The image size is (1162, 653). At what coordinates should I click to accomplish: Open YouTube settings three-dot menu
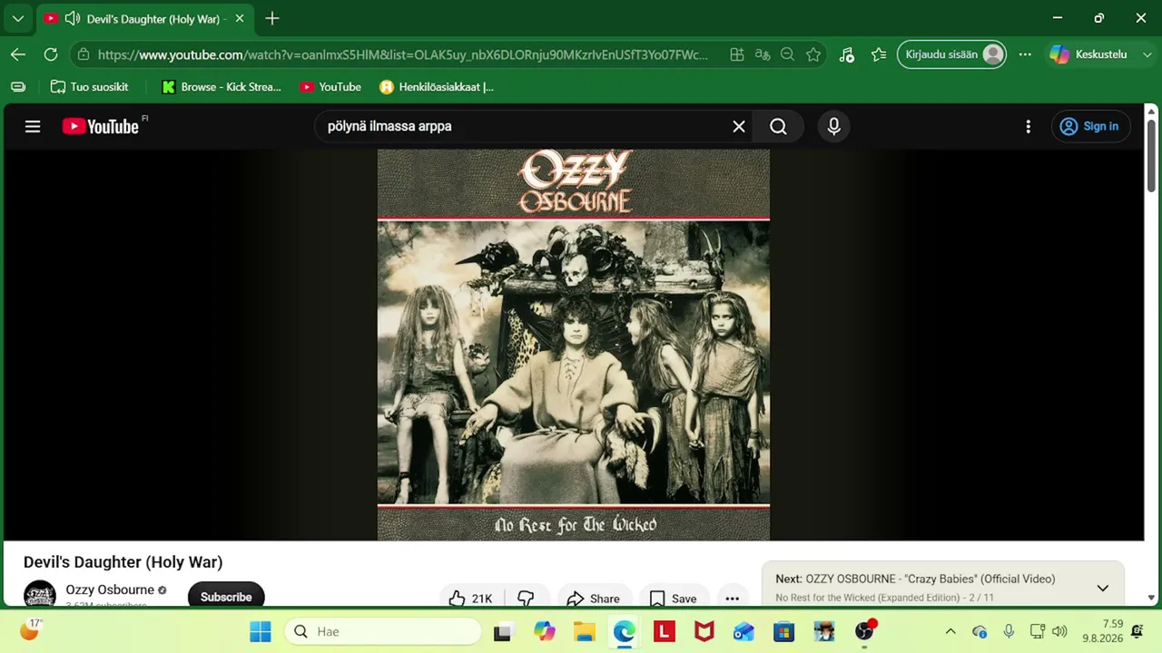coord(1029,126)
